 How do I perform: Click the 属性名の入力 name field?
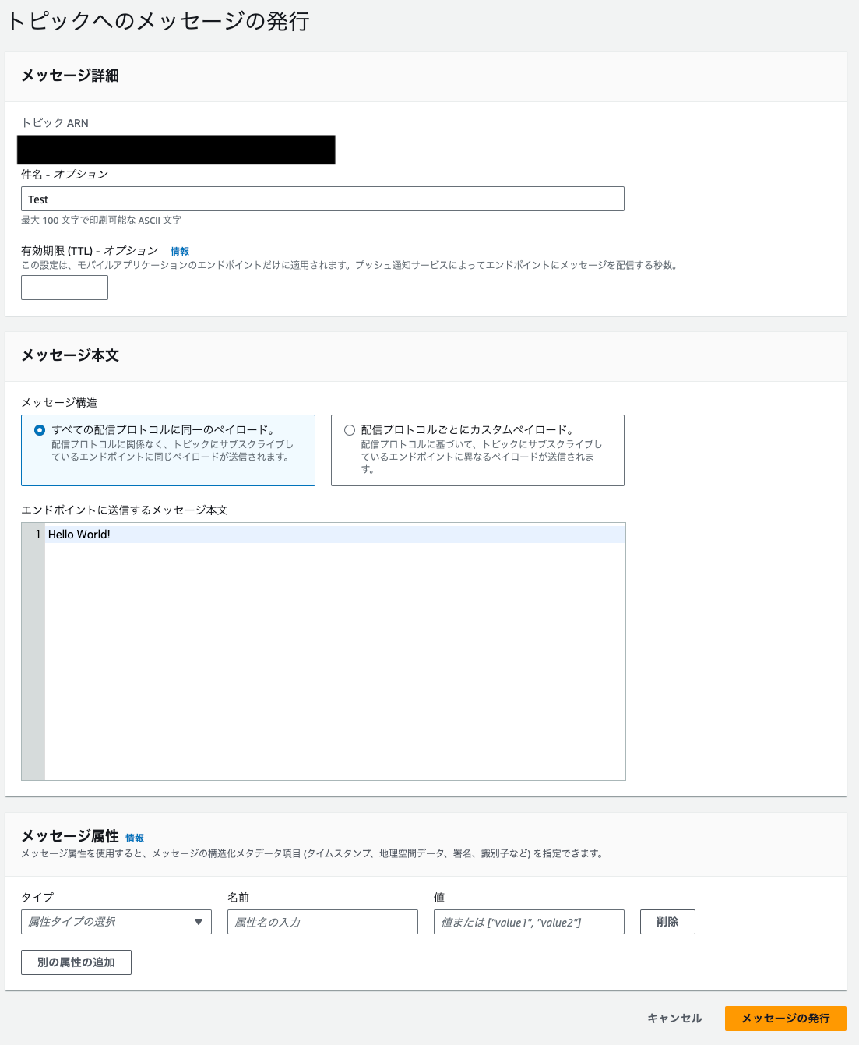(322, 922)
